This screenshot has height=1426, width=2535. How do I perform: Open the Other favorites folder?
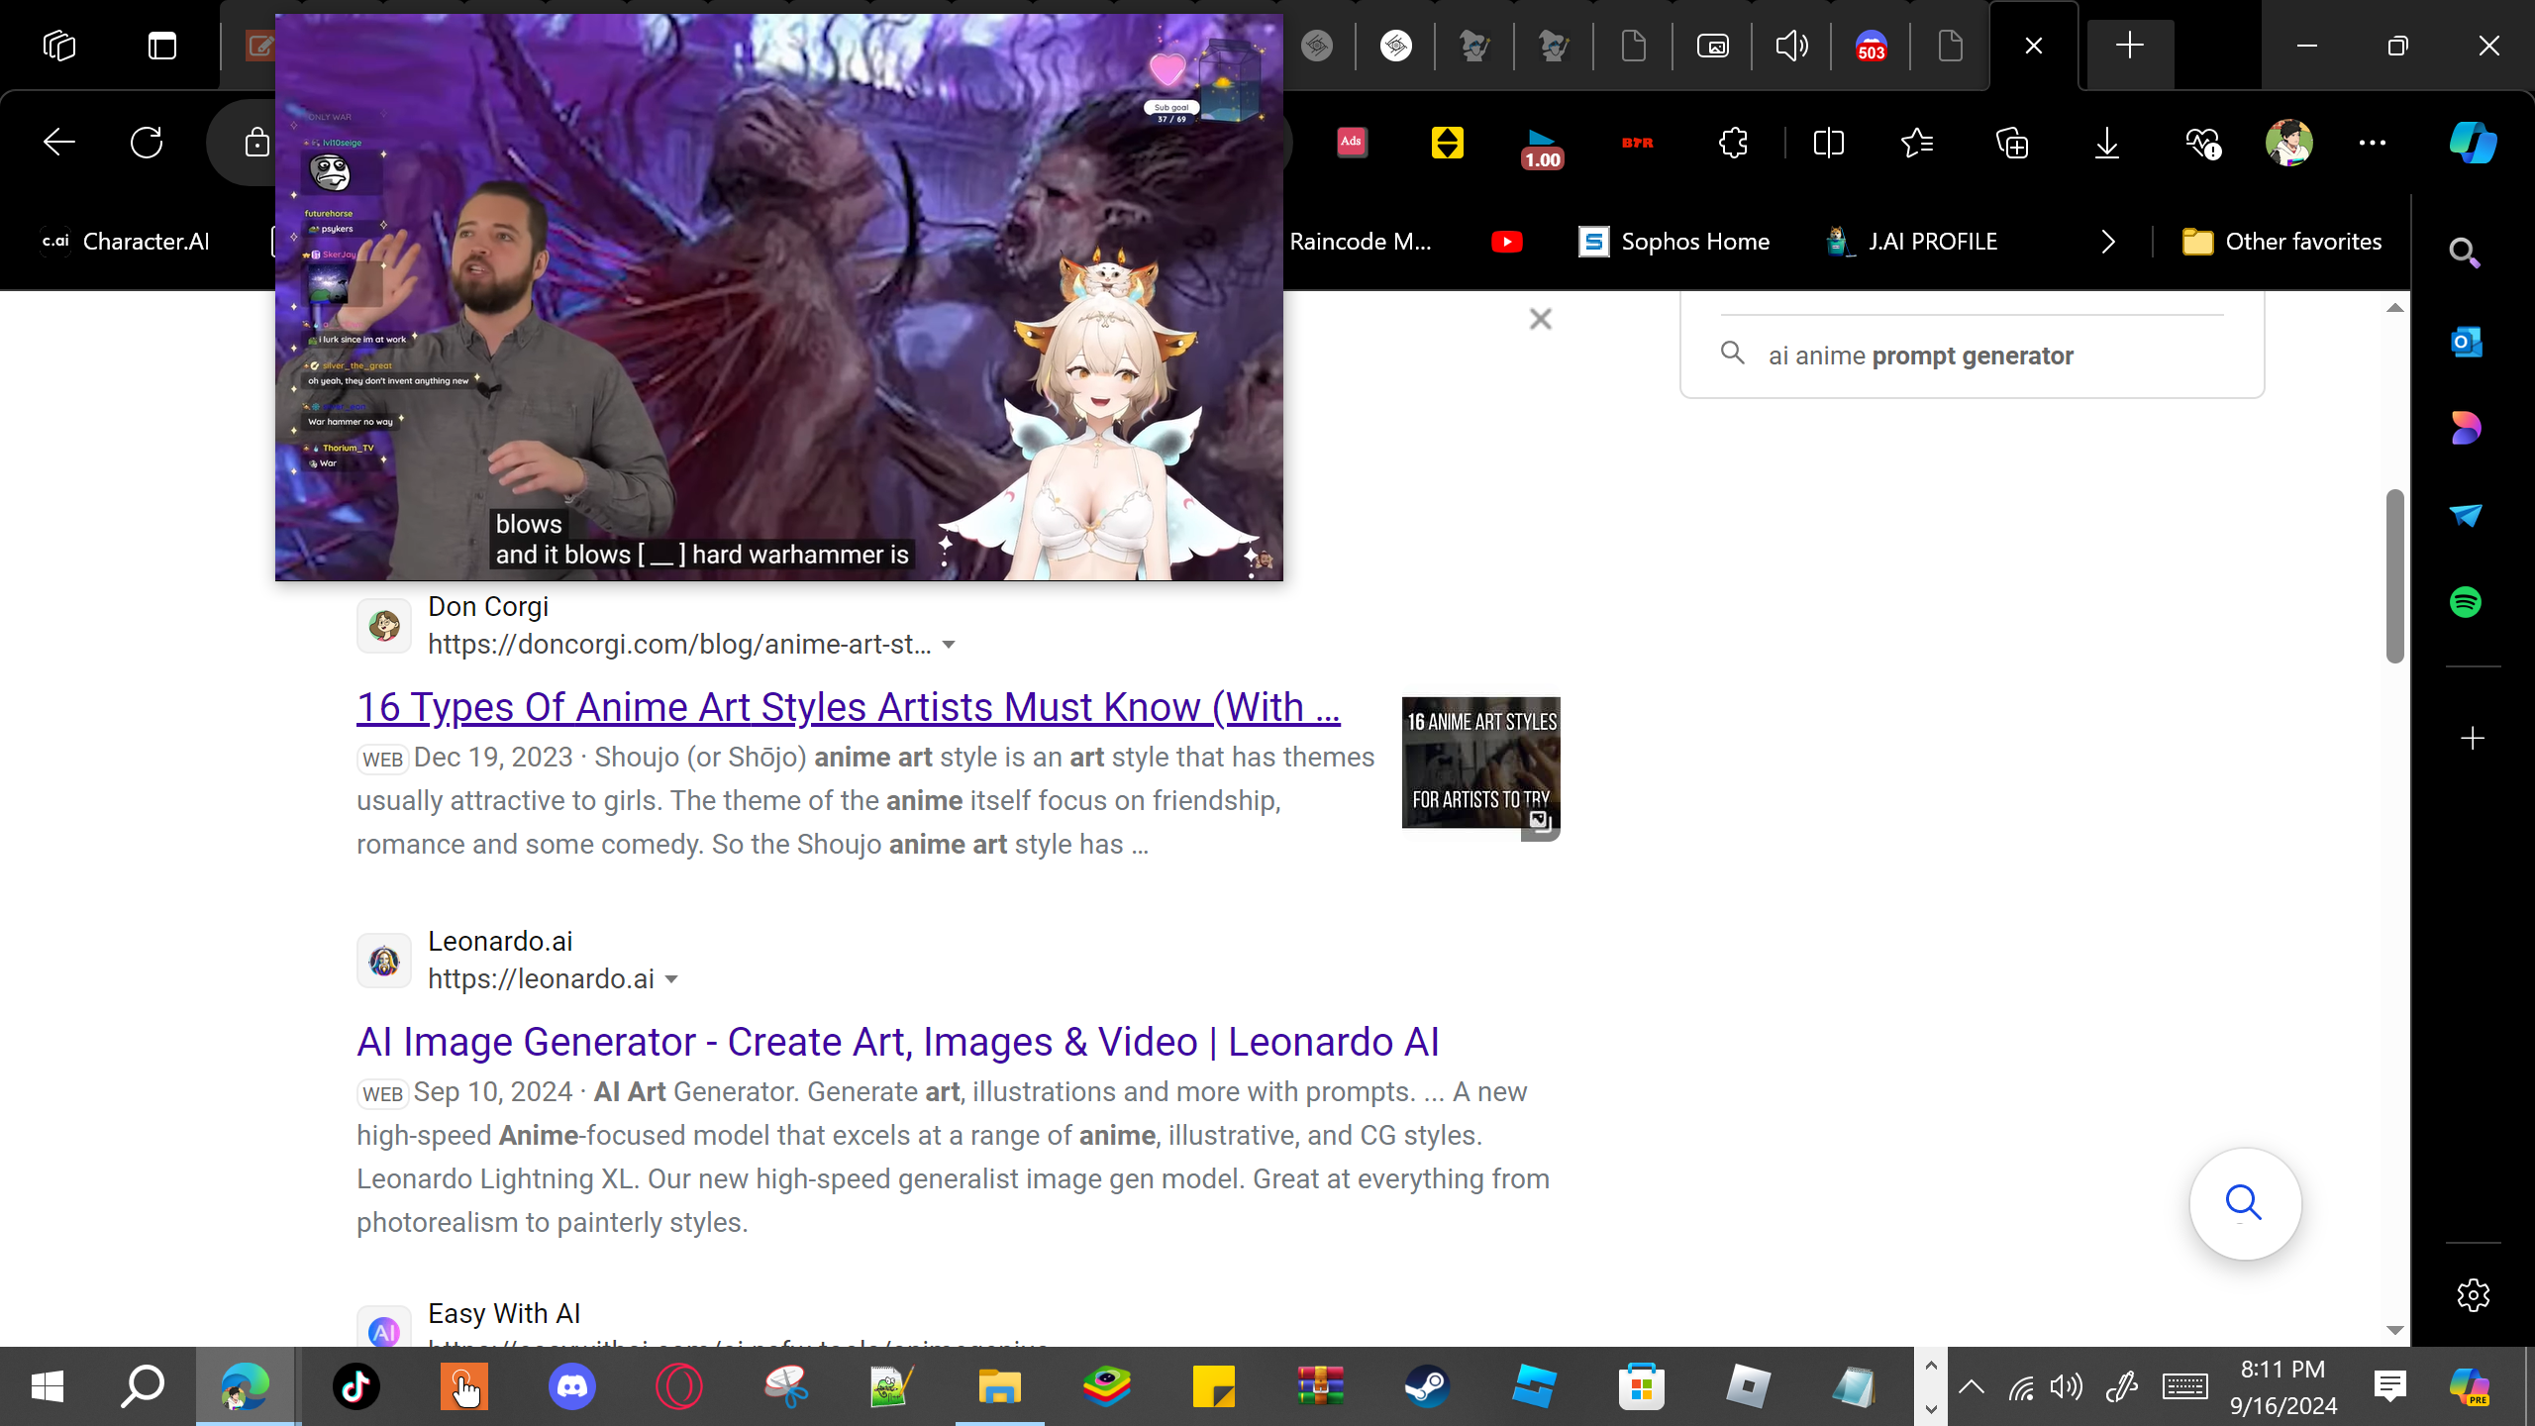pyautogui.click(x=2281, y=242)
